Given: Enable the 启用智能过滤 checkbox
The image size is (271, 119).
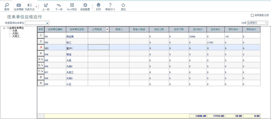Looking at the screenshot, I should point(252,15).
